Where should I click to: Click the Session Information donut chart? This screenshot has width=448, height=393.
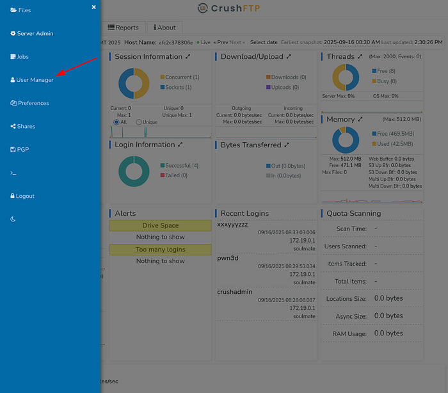134,83
